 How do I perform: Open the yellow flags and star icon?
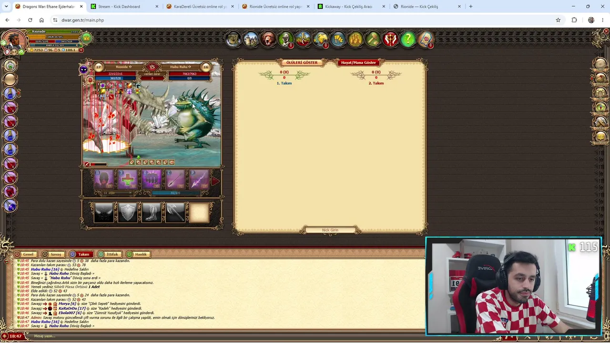[338, 39]
